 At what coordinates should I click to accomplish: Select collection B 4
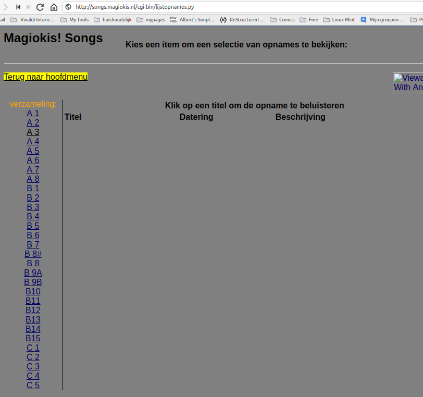click(x=33, y=216)
